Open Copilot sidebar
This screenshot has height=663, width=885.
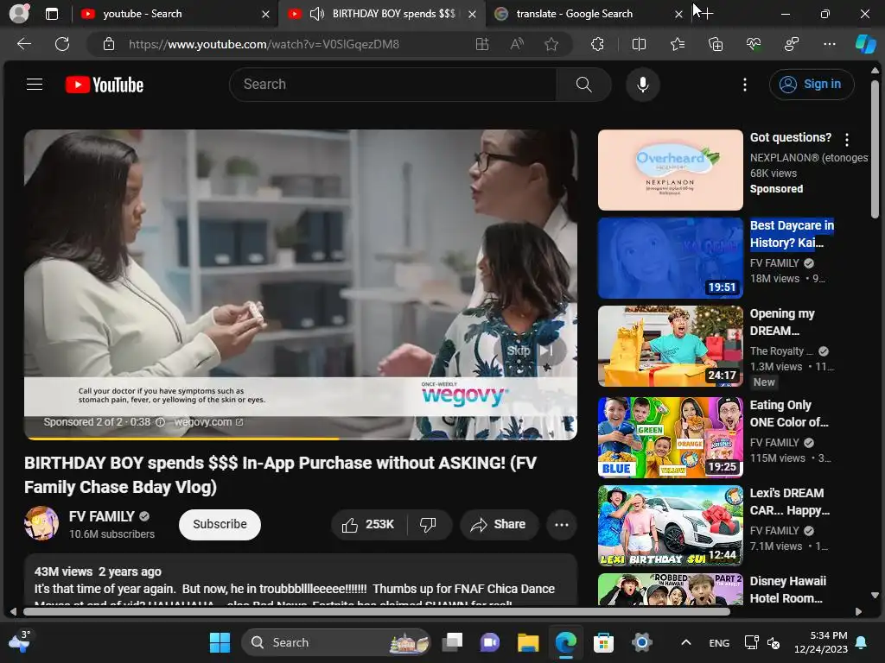point(865,44)
